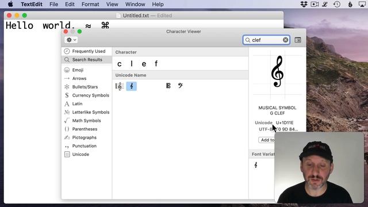Image resolution: width=368 pixels, height=207 pixels.
Task: Open the Parentheses category
Action: click(87, 129)
